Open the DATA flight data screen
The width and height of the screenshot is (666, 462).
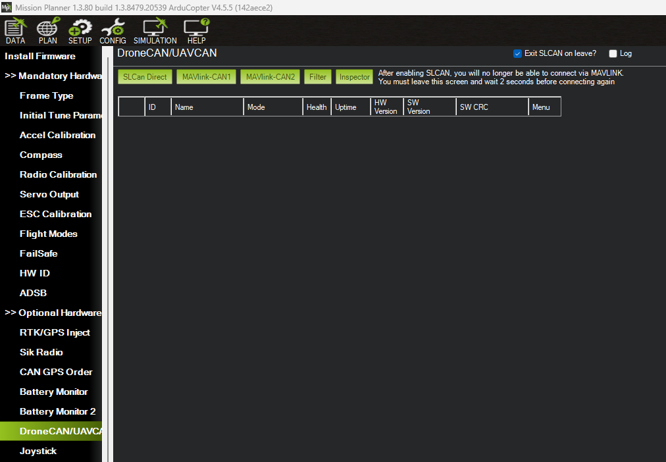coord(15,31)
